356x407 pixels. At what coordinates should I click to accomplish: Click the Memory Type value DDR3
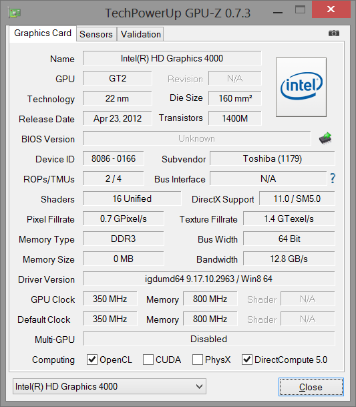point(124,239)
